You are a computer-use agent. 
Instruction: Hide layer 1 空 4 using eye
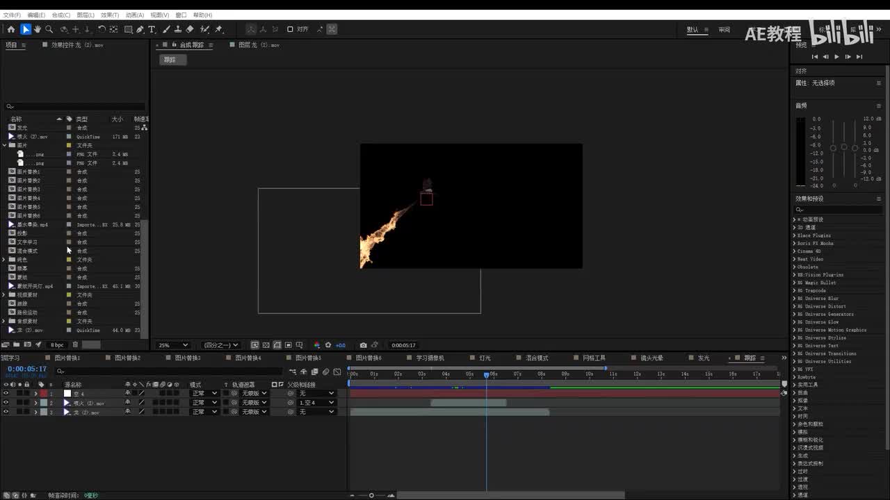tap(6, 394)
